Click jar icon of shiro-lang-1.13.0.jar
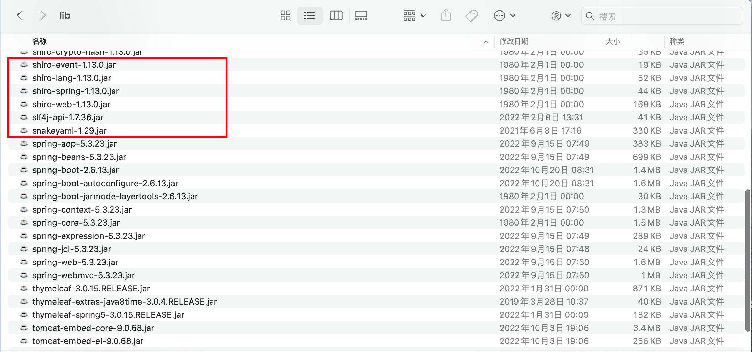Screen dimensions: 752x352 [24, 78]
